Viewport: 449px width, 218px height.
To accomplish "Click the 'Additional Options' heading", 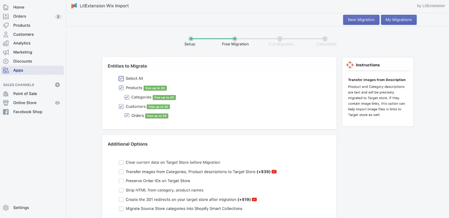I will (x=127, y=144).
